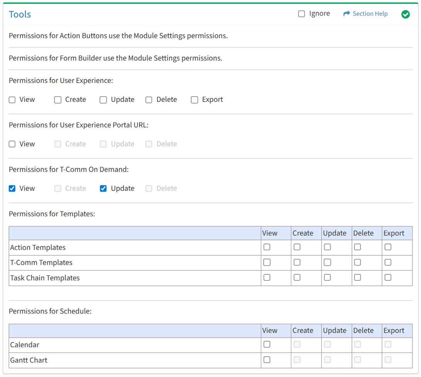Tick Create for T-Comm Templates

(x=297, y=263)
